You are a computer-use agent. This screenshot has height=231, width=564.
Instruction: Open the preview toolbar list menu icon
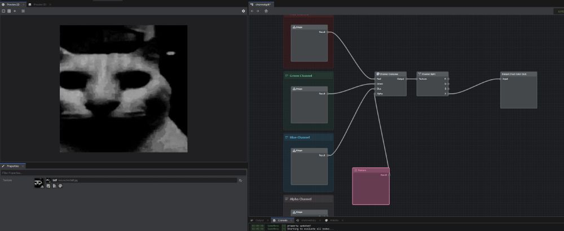[23, 11]
